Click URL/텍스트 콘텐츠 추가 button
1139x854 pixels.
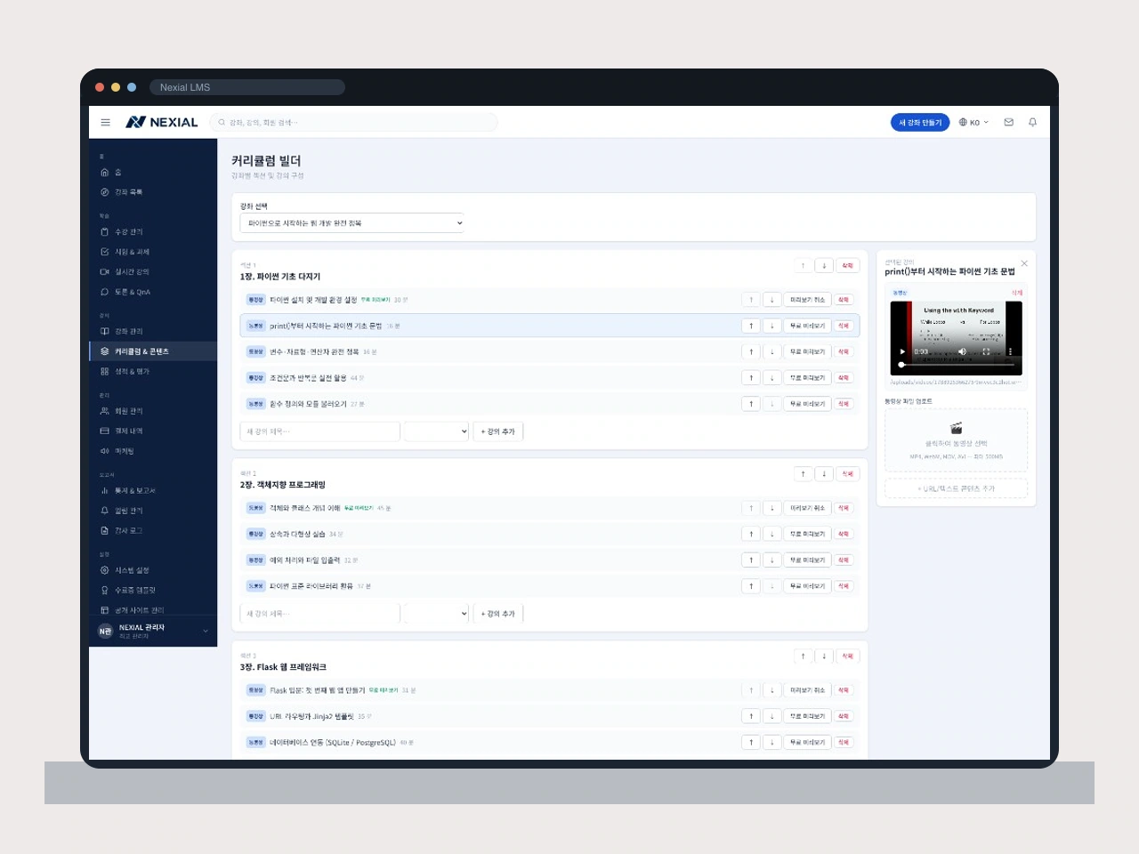[x=957, y=488]
